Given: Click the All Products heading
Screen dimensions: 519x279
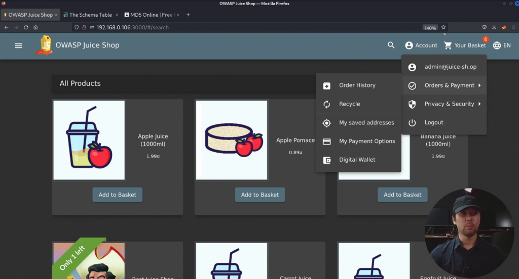Looking at the screenshot, I should tap(80, 83).
